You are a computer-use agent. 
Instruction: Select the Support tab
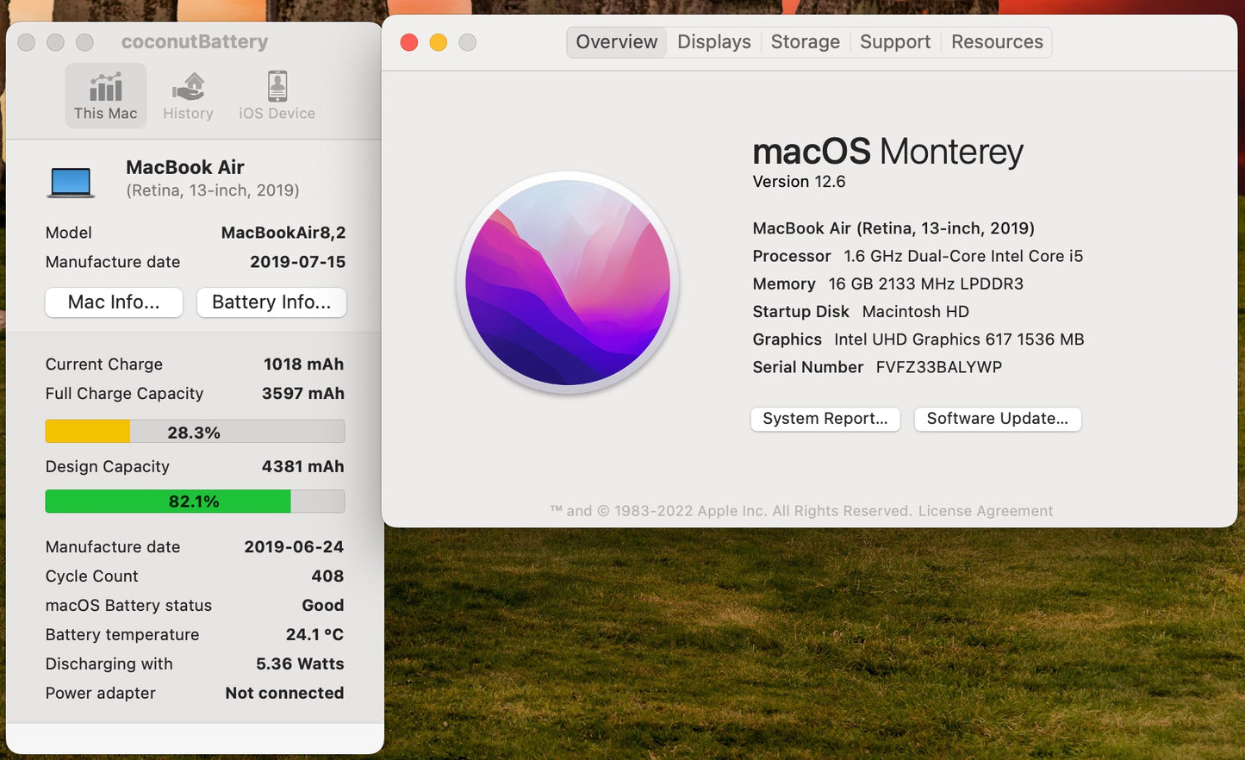(894, 42)
